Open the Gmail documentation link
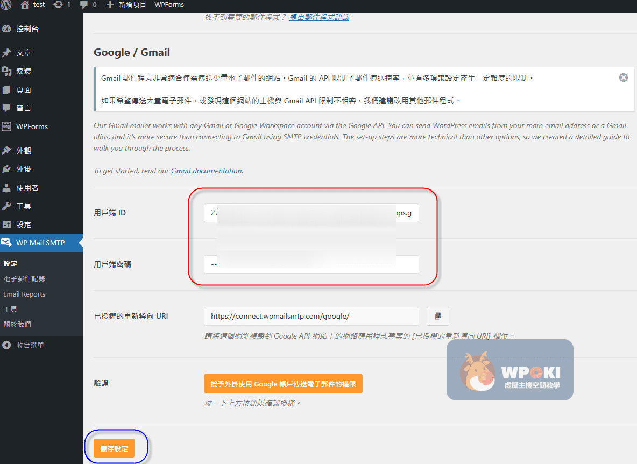Viewport: 637px width, 464px height. click(x=207, y=171)
